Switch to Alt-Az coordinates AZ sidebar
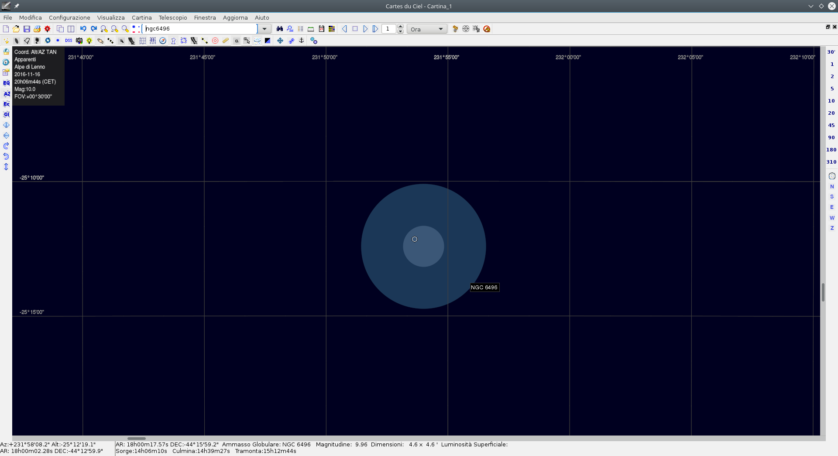This screenshot has width=838, height=456. click(6, 93)
